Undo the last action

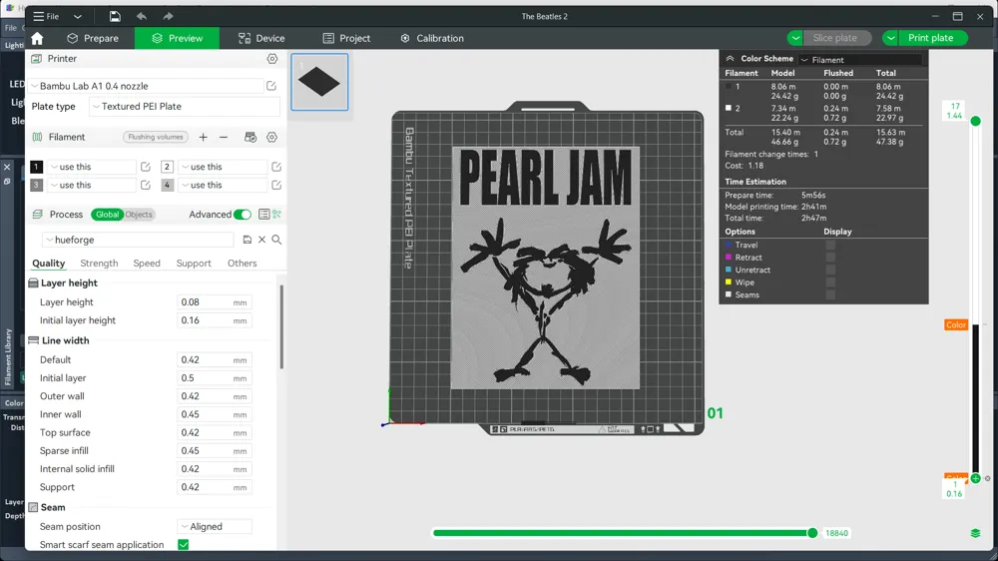[x=142, y=16]
